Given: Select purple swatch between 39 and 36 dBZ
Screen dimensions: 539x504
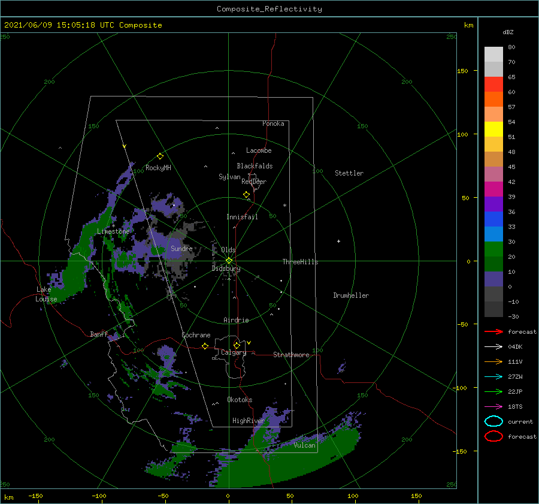Looking at the screenshot, I should coord(493,204).
